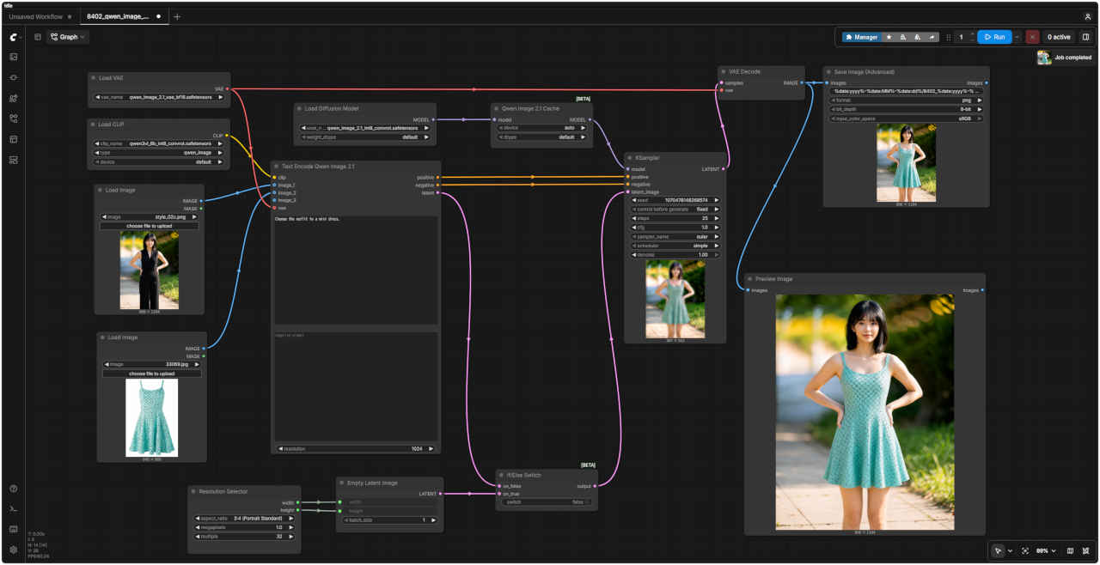Toggle the switch value in If/Else Switch node
1100x565 pixels.
pyautogui.click(x=547, y=502)
